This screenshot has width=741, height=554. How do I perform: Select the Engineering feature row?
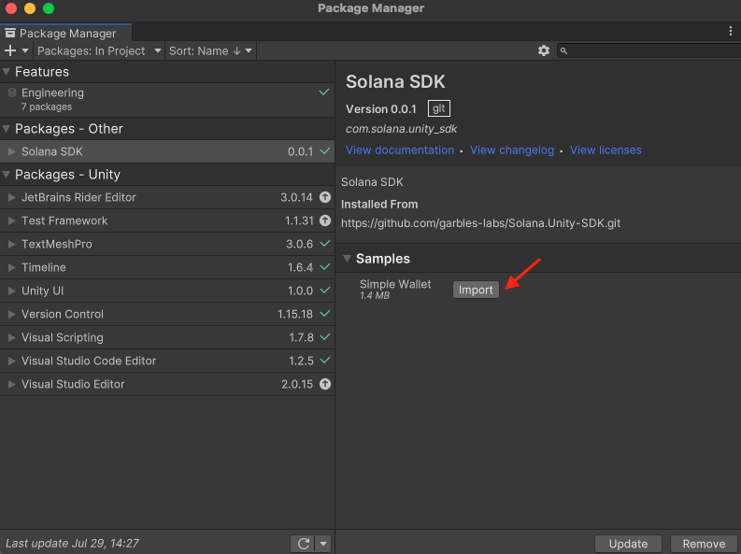click(x=167, y=100)
